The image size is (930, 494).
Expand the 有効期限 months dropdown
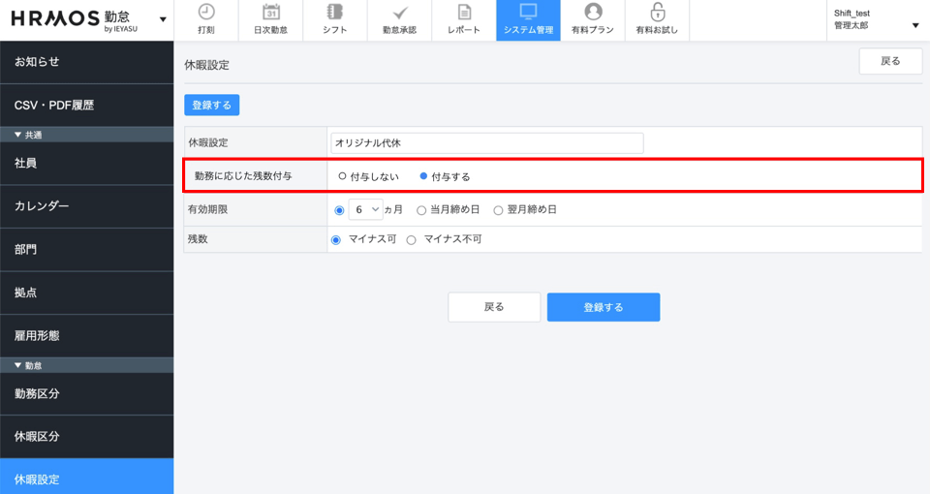click(365, 209)
